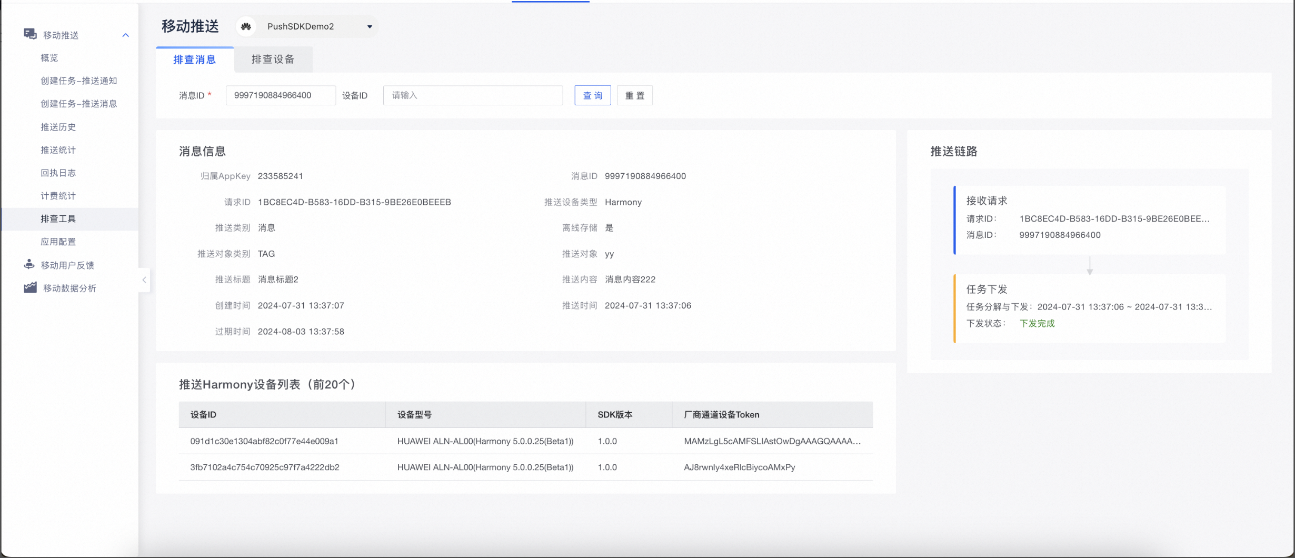1295x558 pixels.
Task: Open 回执日志 in the sidebar
Action: point(58,173)
